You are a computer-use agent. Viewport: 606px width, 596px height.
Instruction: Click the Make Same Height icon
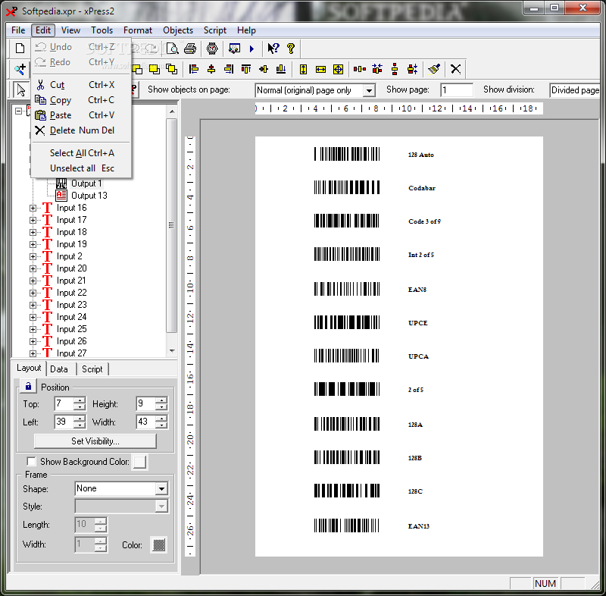[304, 69]
